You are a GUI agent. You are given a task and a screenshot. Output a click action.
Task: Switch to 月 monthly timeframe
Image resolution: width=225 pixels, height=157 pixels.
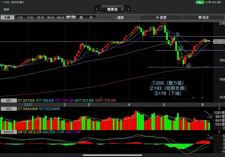tap(91, 18)
